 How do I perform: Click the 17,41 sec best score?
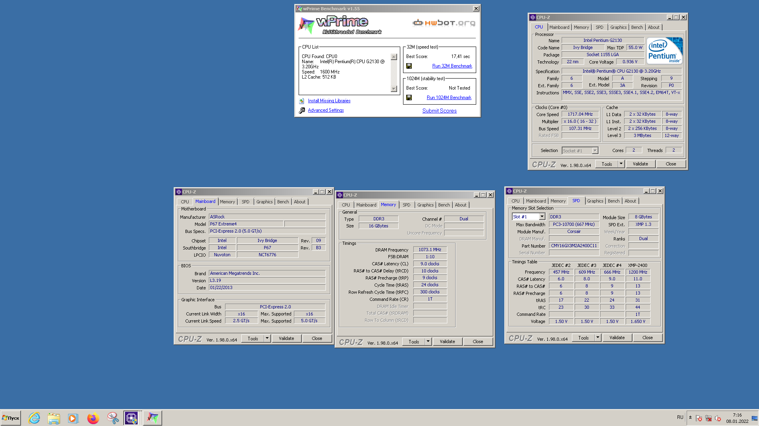pos(460,56)
